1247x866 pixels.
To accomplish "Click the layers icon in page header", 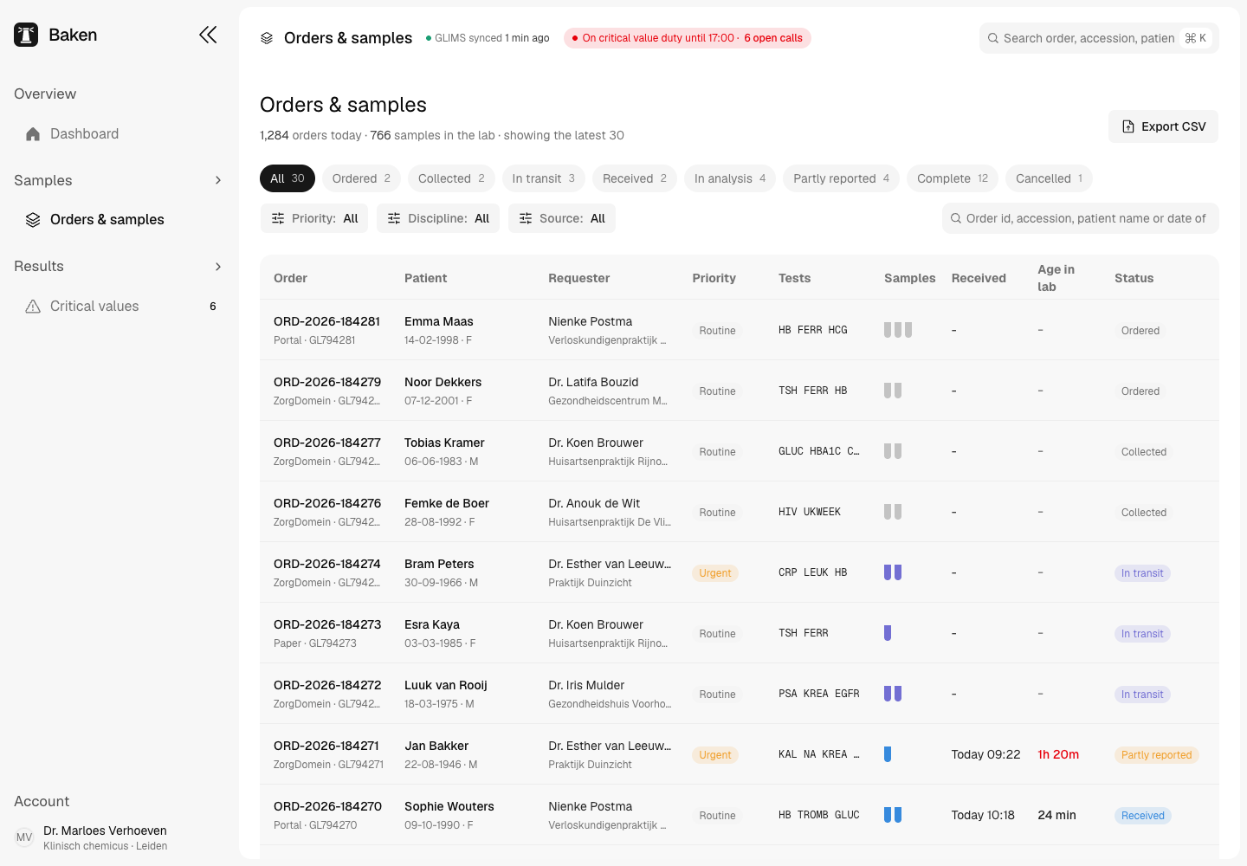I will 267,38.
